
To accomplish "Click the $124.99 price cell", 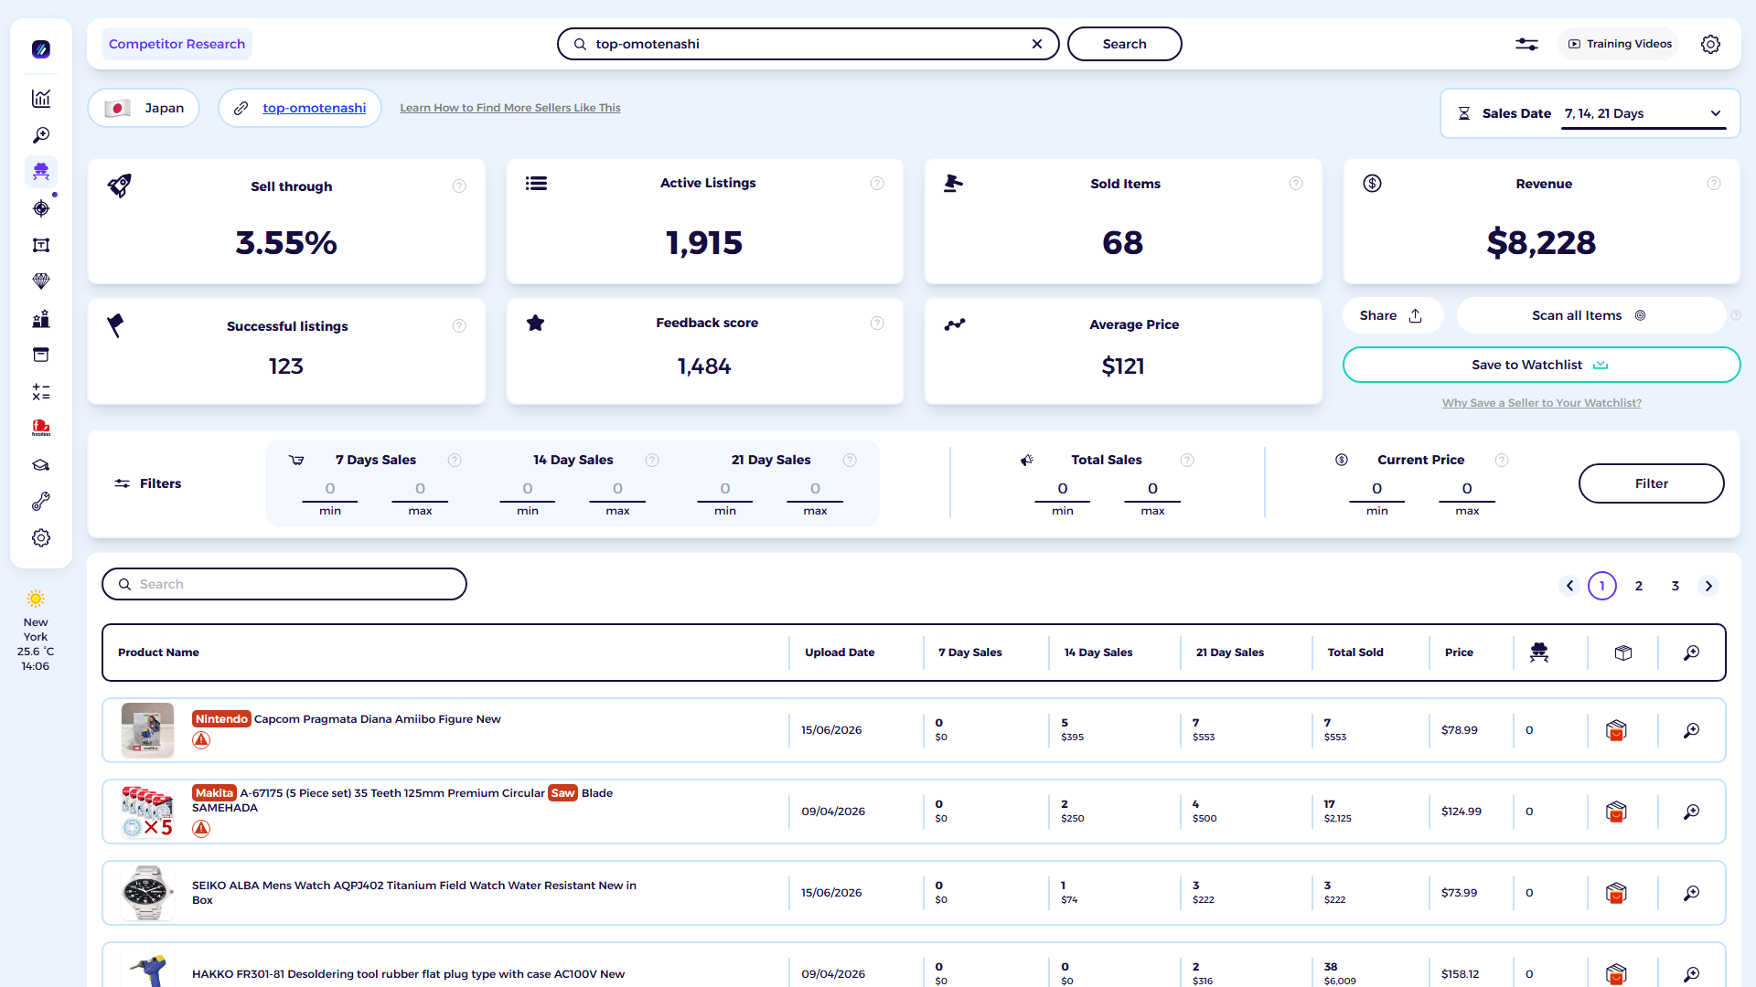I will click(1461, 812).
